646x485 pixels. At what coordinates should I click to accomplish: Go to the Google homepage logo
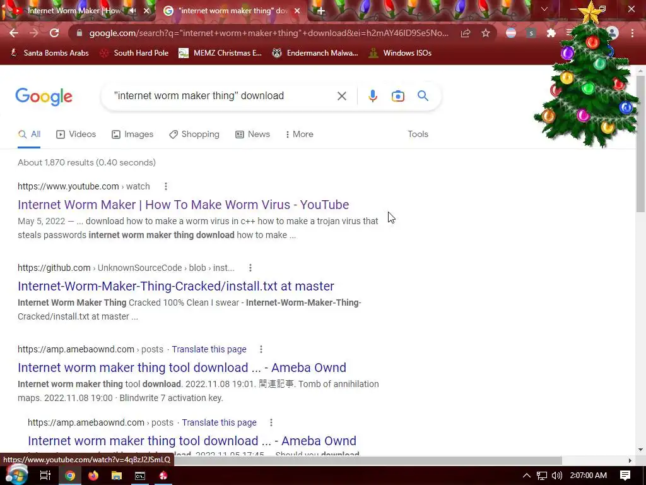tap(44, 97)
